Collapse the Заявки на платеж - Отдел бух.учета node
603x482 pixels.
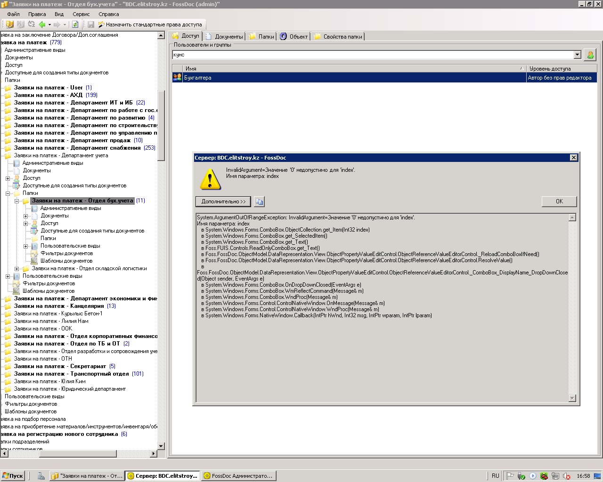click(x=17, y=201)
